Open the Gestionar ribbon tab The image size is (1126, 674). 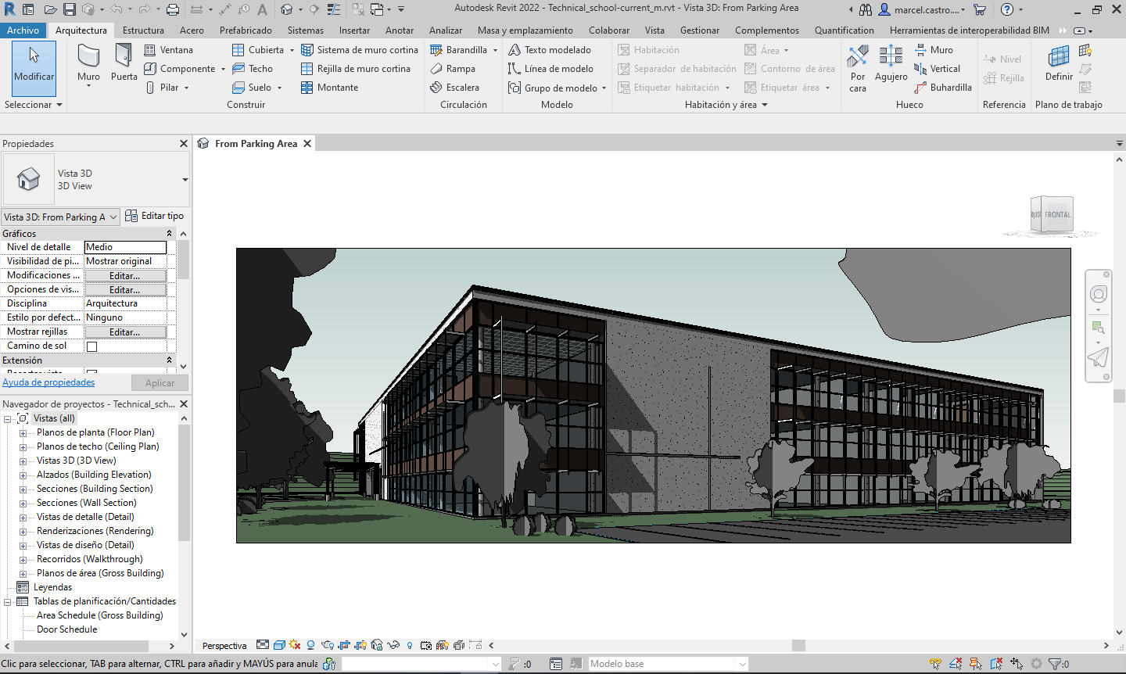[699, 30]
